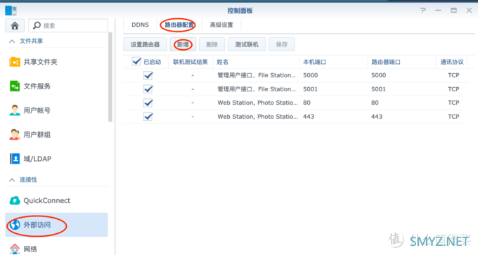Click the sidebar vertical scrollbar
478x255 pixels.
[110, 77]
